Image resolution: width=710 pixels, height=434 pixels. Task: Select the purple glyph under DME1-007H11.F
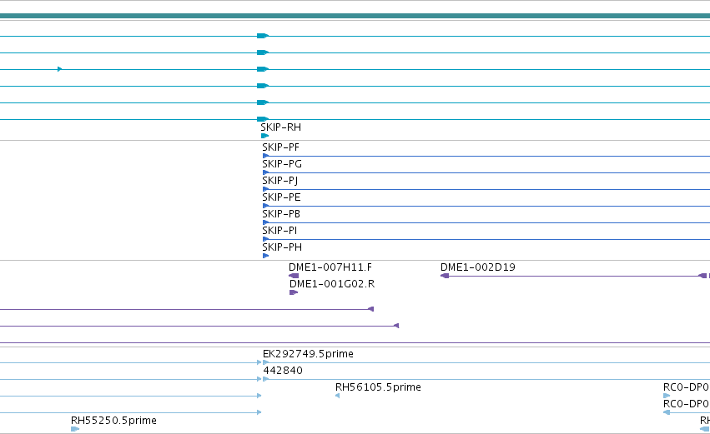click(294, 276)
